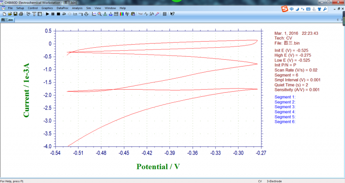Click the Scan Rate (V/s) = 0.02 text
The image size is (345, 183).
(x=296, y=70)
